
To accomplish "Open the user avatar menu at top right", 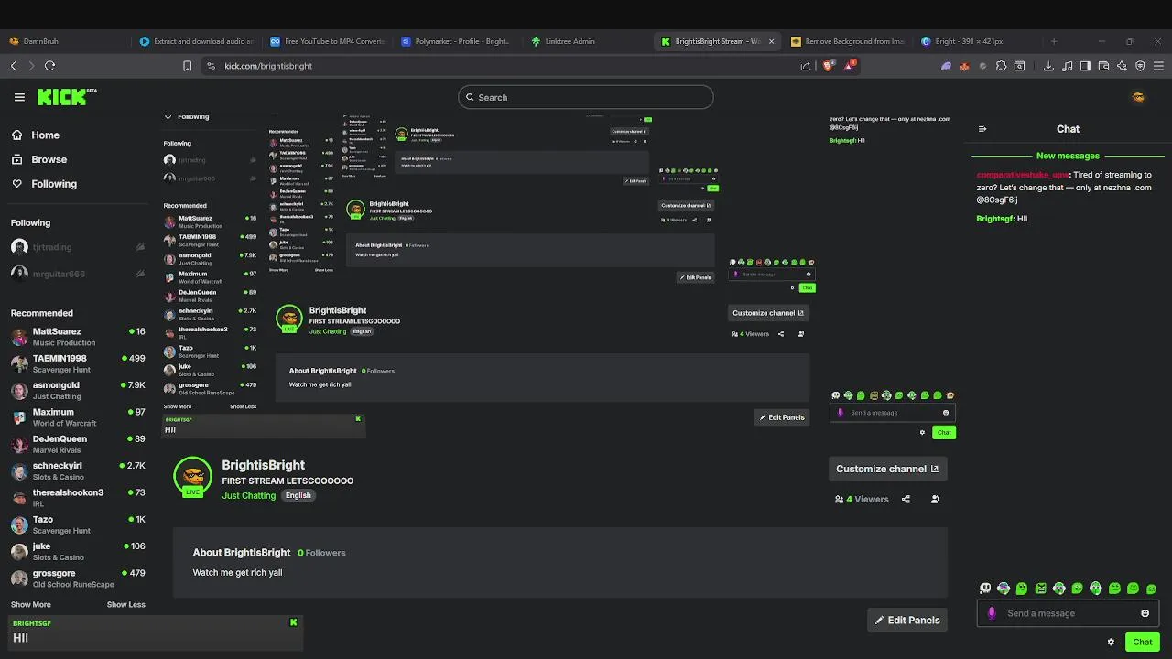I will (x=1138, y=97).
